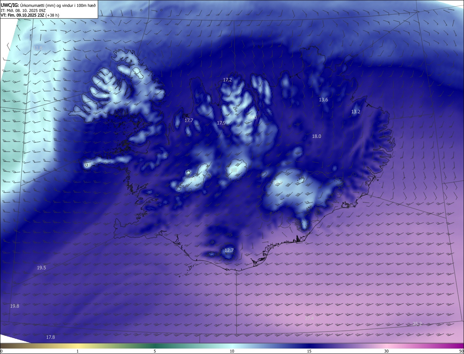The width and height of the screenshot is (464, 354).
Task: Click the 12.7 value near the south coast
Action: [229, 250]
